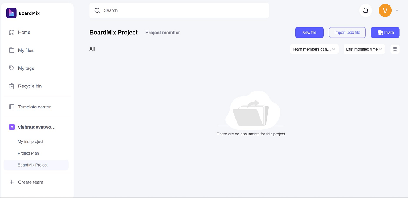
Task: Expand the account menu arrow
Action: tap(397, 10)
